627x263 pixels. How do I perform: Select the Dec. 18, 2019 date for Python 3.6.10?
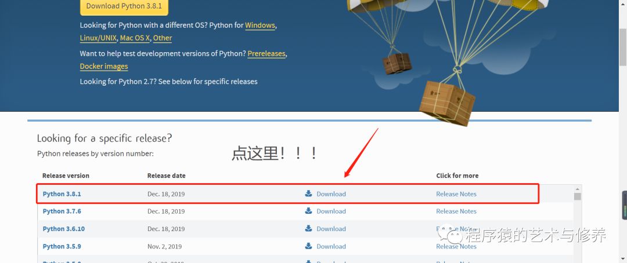tap(166, 229)
